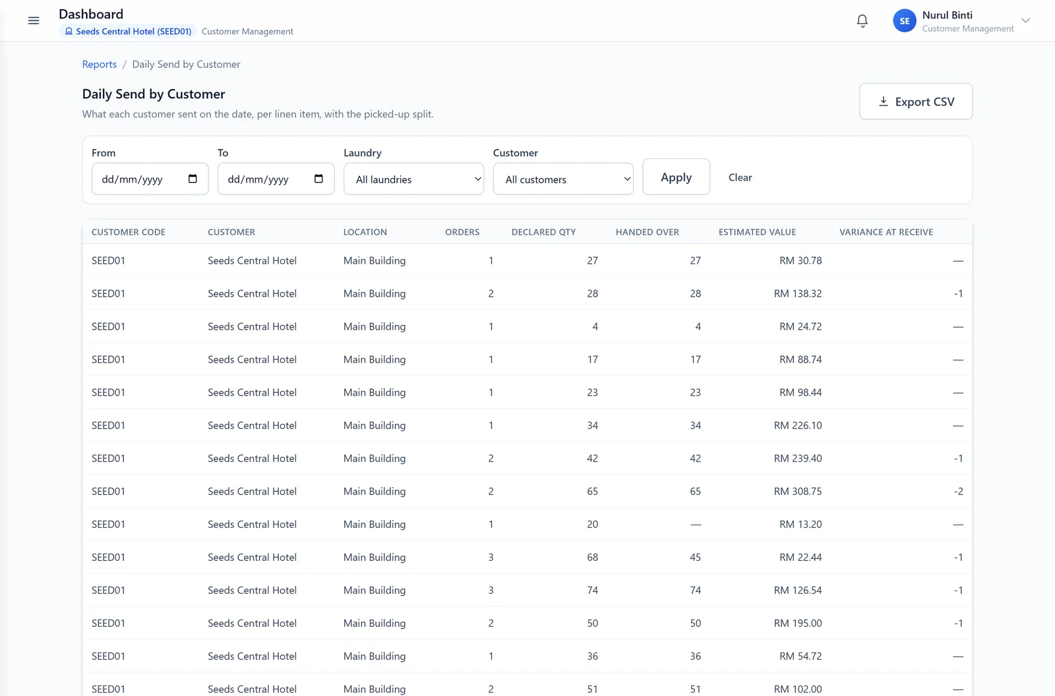Click the To date input
Viewport: 1055px width, 696px height.
[276, 179]
